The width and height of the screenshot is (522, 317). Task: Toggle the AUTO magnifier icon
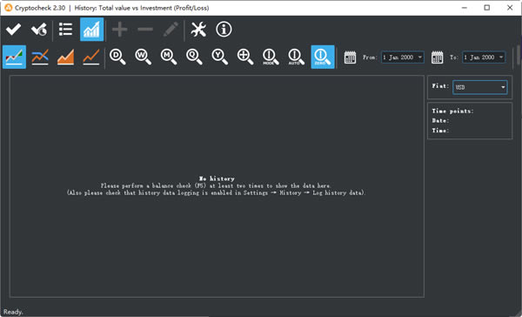click(x=297, y=57)
